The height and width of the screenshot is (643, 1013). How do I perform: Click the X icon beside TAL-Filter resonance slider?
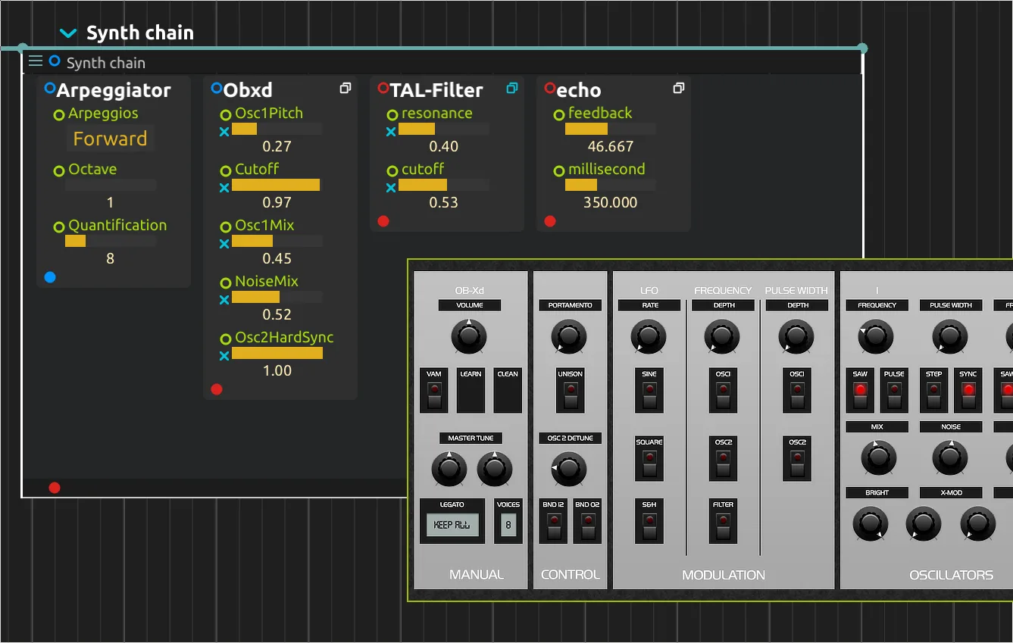click(391, 132)
